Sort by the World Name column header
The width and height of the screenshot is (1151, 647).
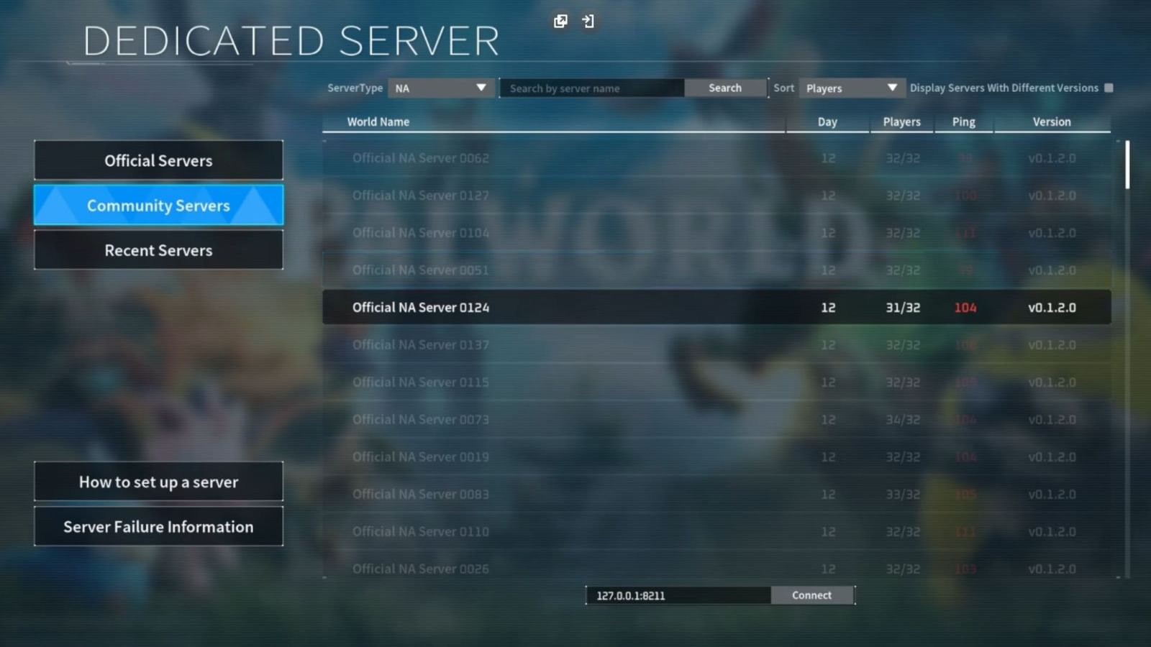(378, 121)
